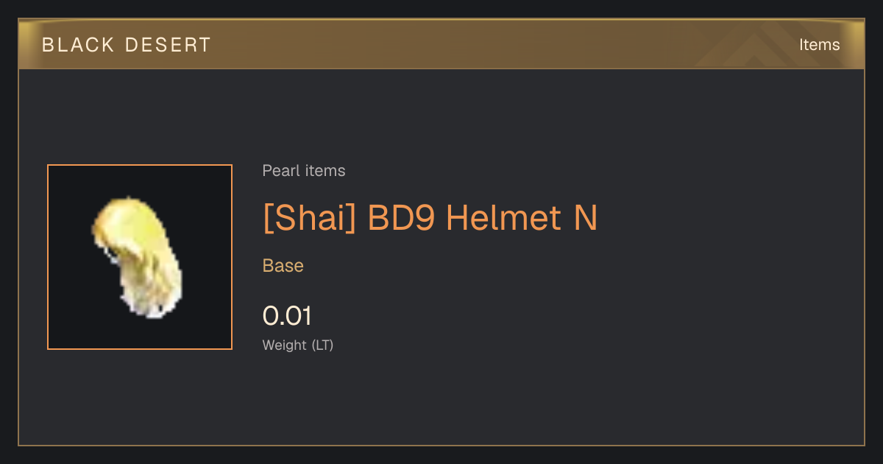The height and width of the screenshot is (464, 883).
Task: Click the Weight (LT) label
Action: pos(298,345)
